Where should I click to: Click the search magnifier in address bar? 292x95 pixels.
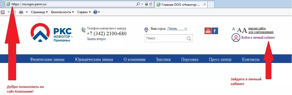click(138, 4)
